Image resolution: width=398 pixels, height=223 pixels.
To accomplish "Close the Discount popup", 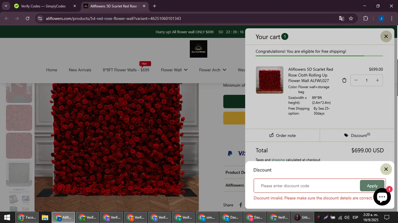I will pos(386,169).
